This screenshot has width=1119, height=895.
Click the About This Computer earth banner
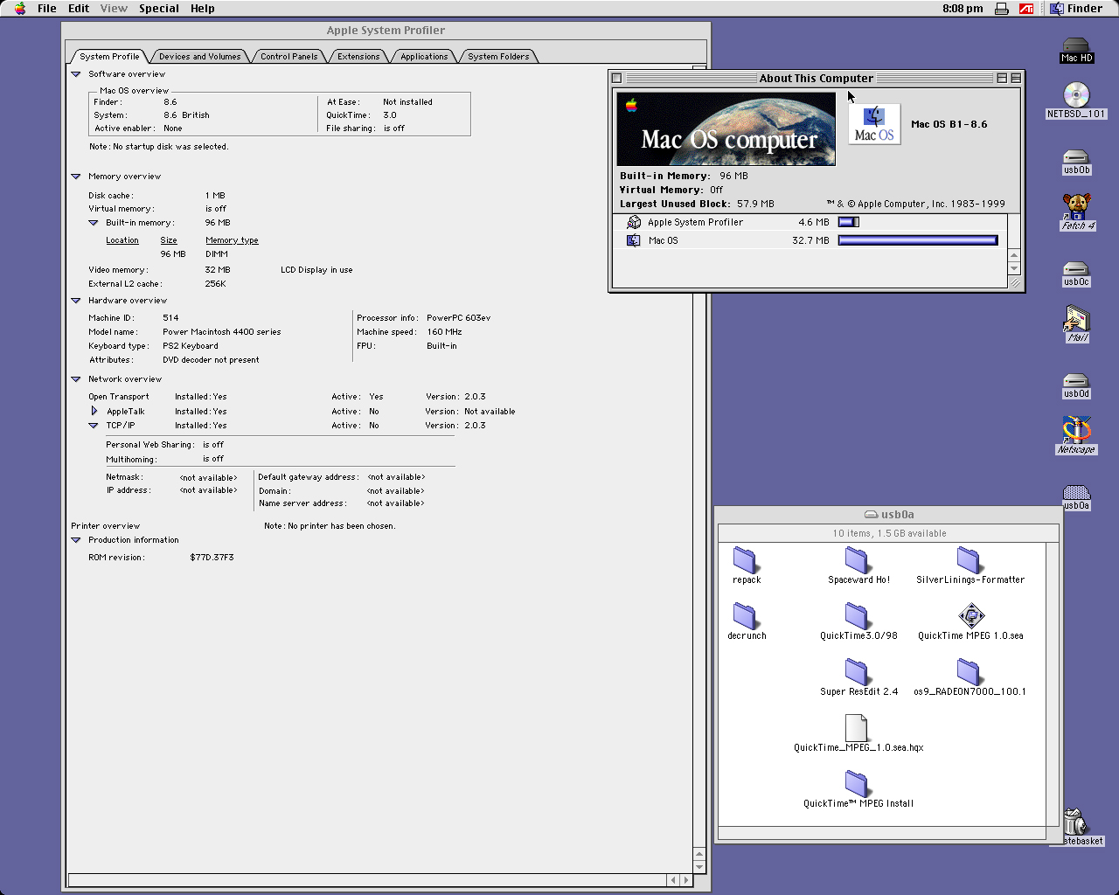[x=726, y=128]
